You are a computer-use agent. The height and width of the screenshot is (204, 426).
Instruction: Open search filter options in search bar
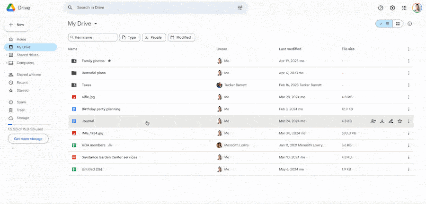click(x=240, y=8)
